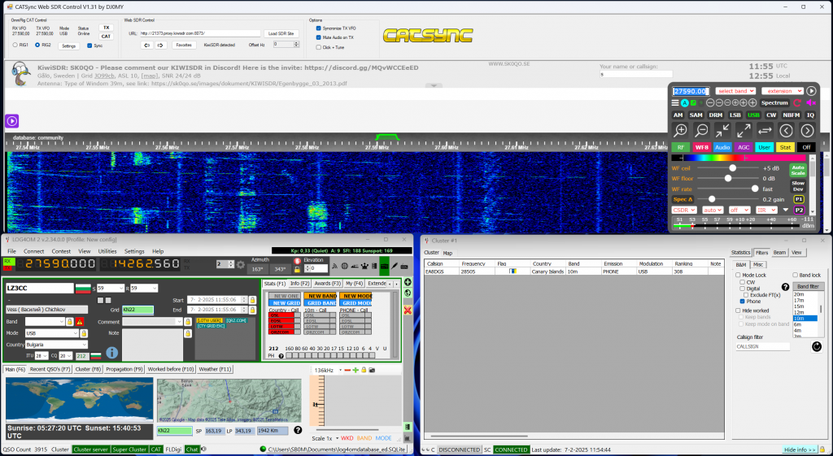The height and width of the screenshot is (456, 833).
Task: Click the CATSync Settings button
Action: click(x=68, y=46)
